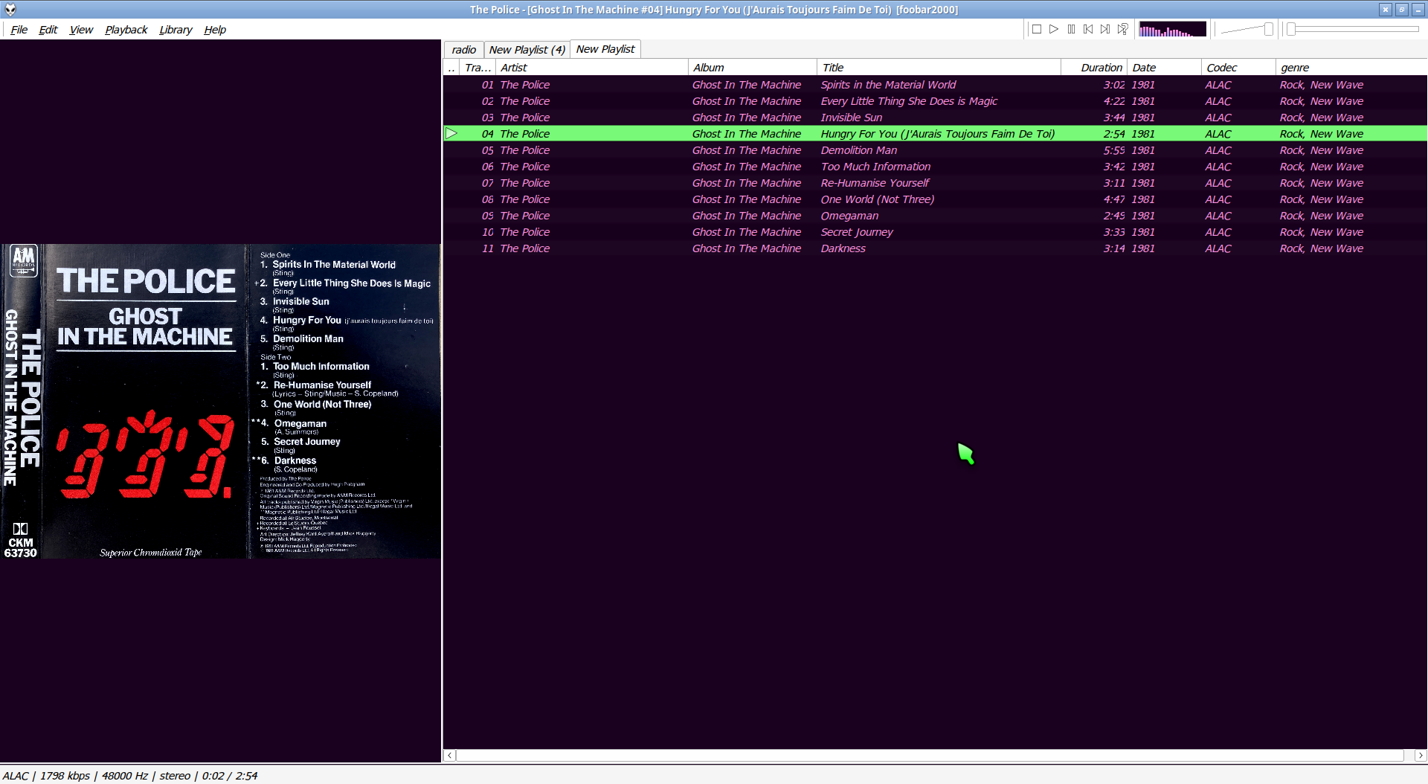Sort by the Title column header

pyautogui.click(x=939, y=68)
